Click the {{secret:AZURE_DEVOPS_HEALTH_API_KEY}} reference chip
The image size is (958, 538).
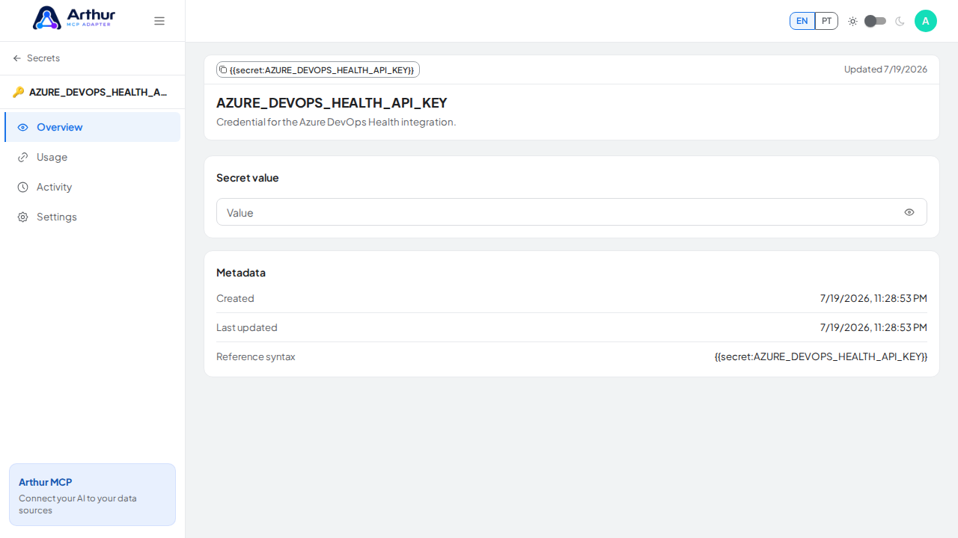point(318,69)
